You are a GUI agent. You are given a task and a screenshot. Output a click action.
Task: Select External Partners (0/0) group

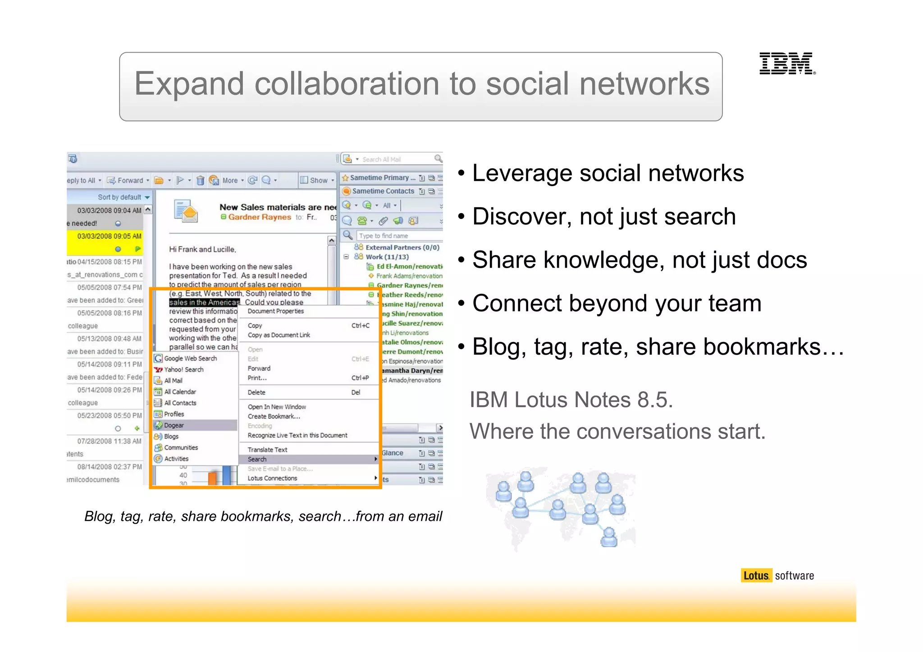point(397,247)
